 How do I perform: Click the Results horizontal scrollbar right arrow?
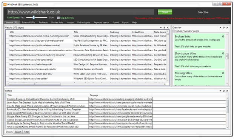click(x=165, y=84)
